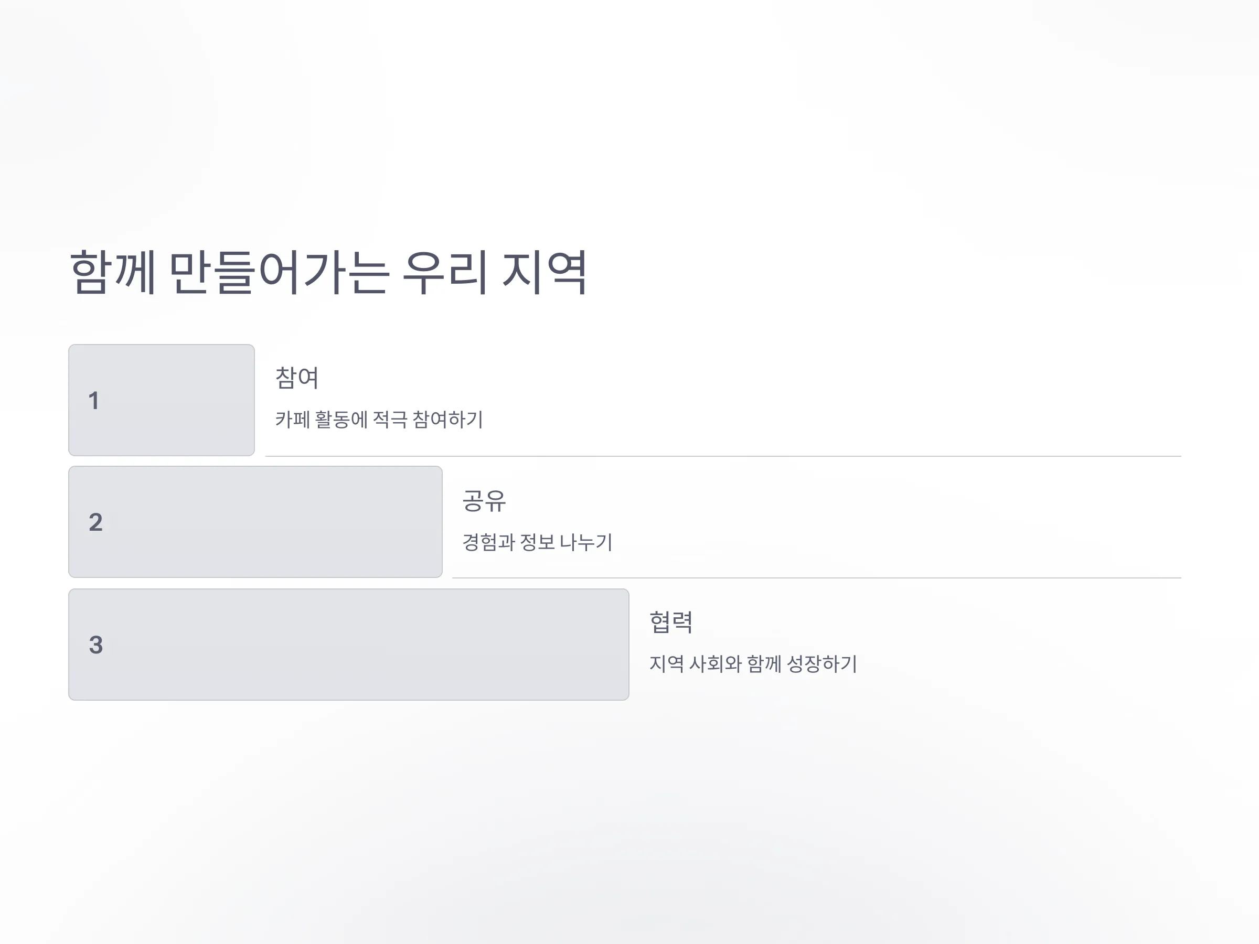Viewport: 1259px width, 944px height.
Task: Click the 협력 heading
Action: (x=671, y=622)
